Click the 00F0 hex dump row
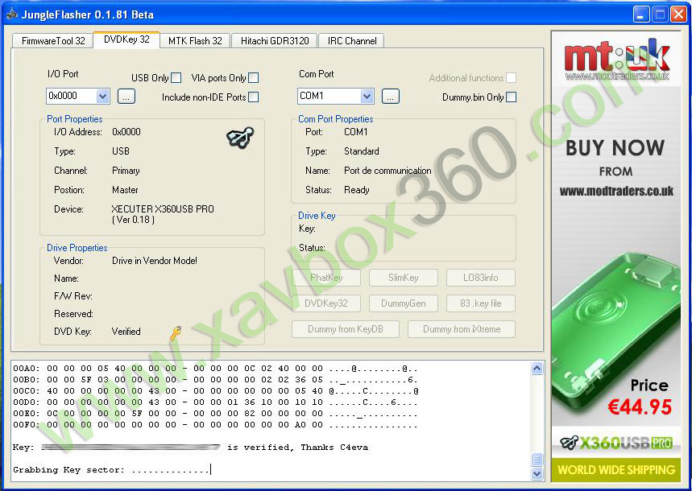Screen dimensions: 692x491 (215, 425)
